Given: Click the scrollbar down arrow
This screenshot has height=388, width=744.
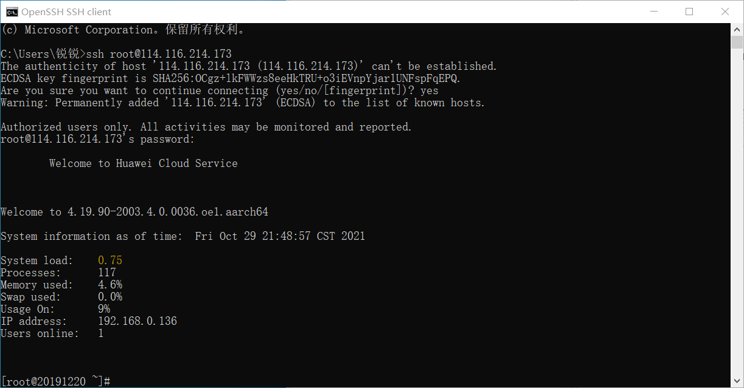Looking at the screenshot, I should coord(737,381).
